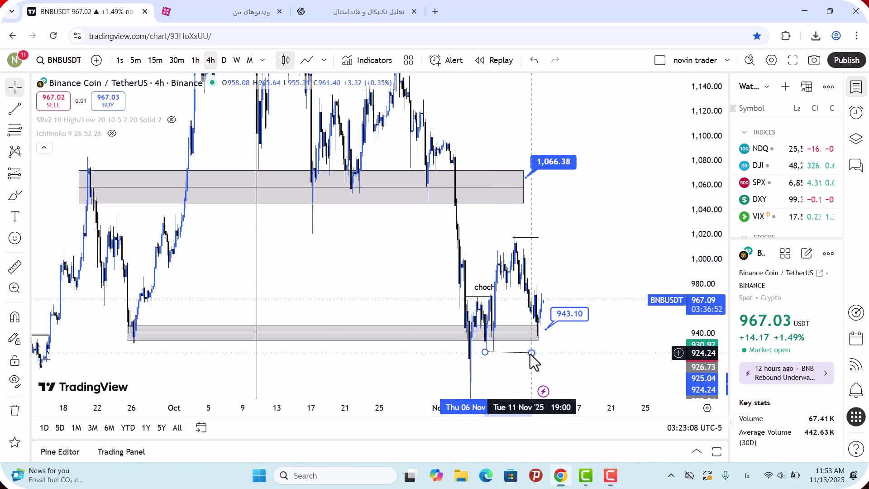The image size is (869, 489).
Task: Open the chats panel
Action: coord(856,165)
